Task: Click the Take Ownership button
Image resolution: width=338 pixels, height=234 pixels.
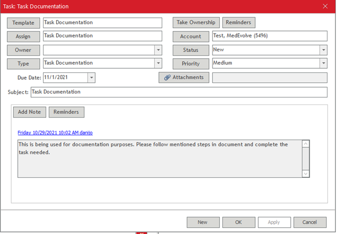Action: pyautogui.click(x=196, y=23)
